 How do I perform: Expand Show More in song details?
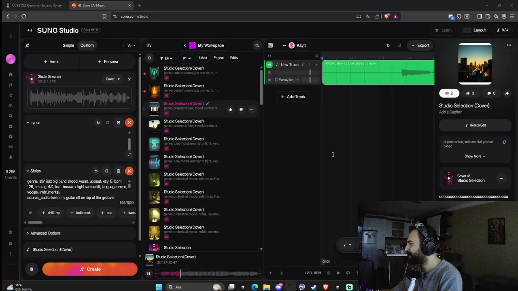(475, 156)
